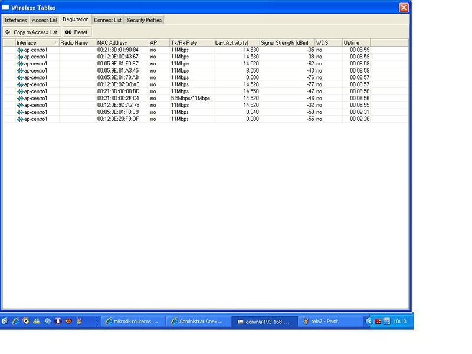Launch Windows Media Player quick launch icon
The image size is (472, 354).
click(26, 321)
